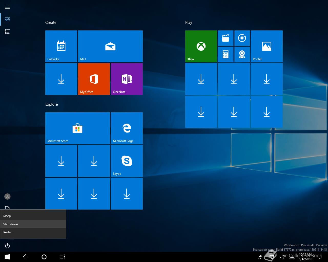Open the green Xbox tile

pos(201,46)
